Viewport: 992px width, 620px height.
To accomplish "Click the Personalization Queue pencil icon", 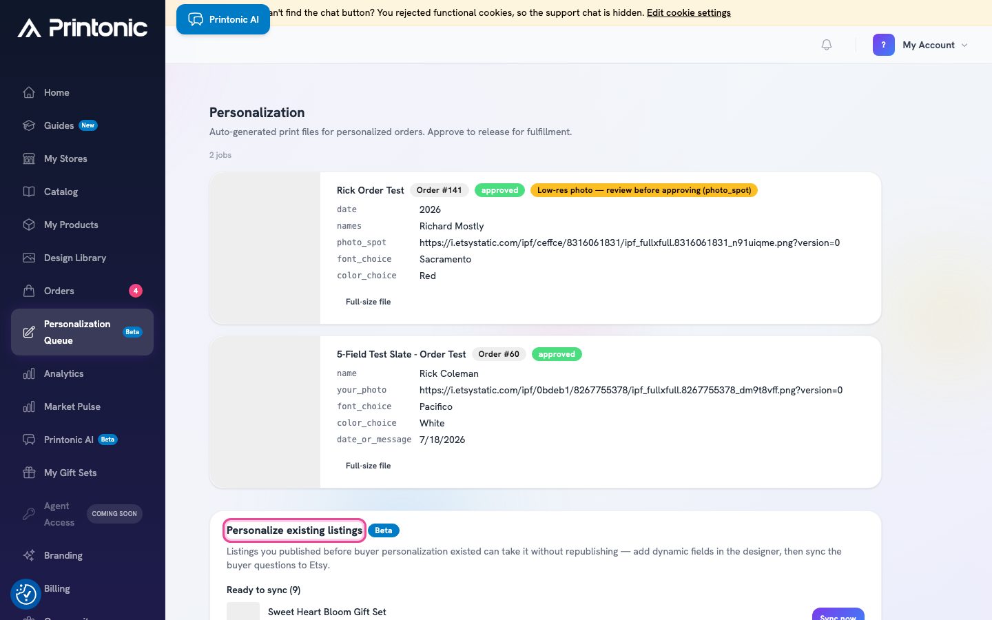I will click(x=29, y=332).
